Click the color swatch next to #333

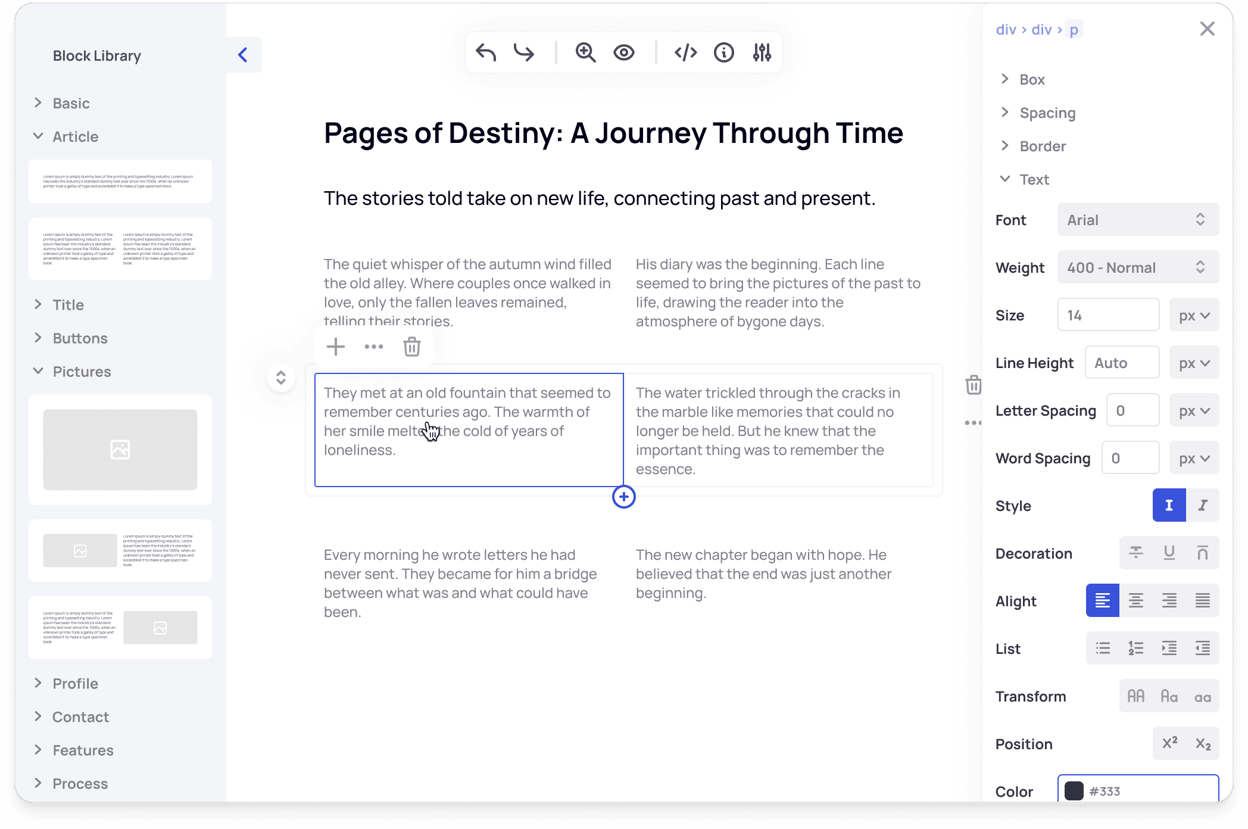[1074, 791]
